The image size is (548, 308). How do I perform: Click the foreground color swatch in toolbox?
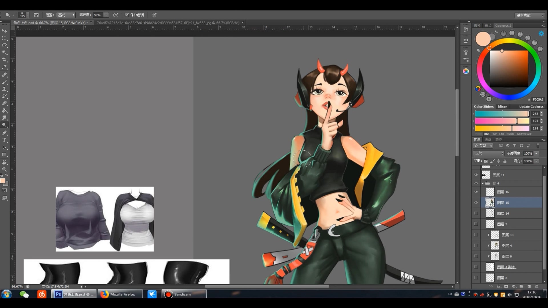coord(3,181)
